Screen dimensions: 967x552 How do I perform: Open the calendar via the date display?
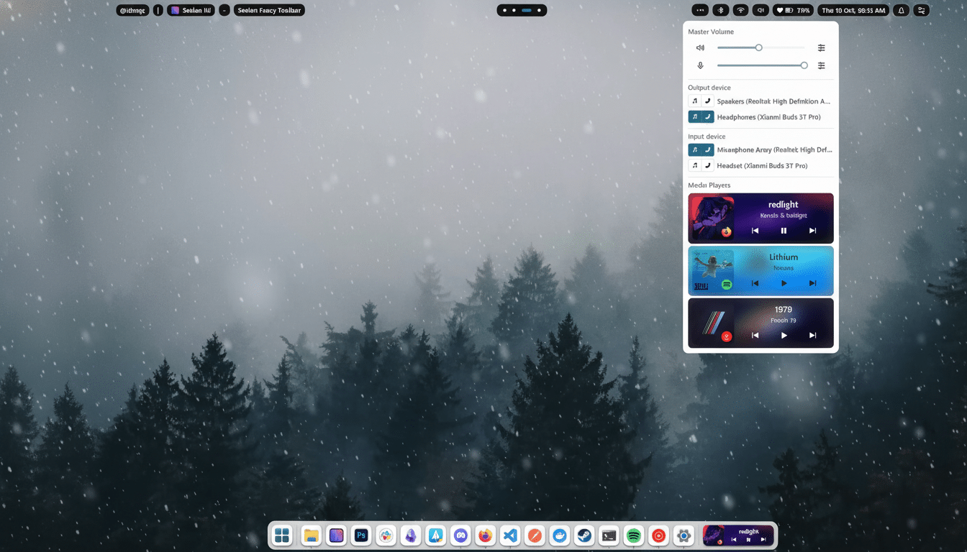point(853,10)
